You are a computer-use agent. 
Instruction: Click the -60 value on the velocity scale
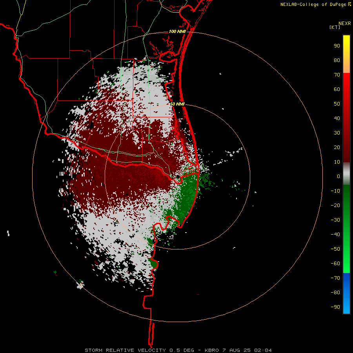pyautogui.click(x=335, y=264)
